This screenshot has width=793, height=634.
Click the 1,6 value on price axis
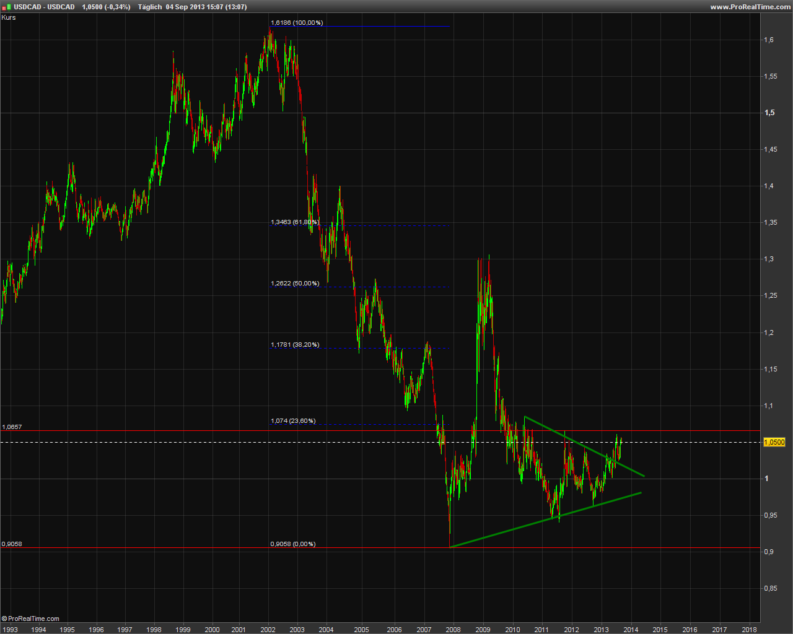(x=769, y=40)
